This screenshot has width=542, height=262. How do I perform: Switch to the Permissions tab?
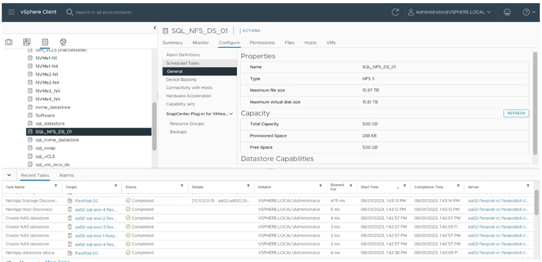262,43
